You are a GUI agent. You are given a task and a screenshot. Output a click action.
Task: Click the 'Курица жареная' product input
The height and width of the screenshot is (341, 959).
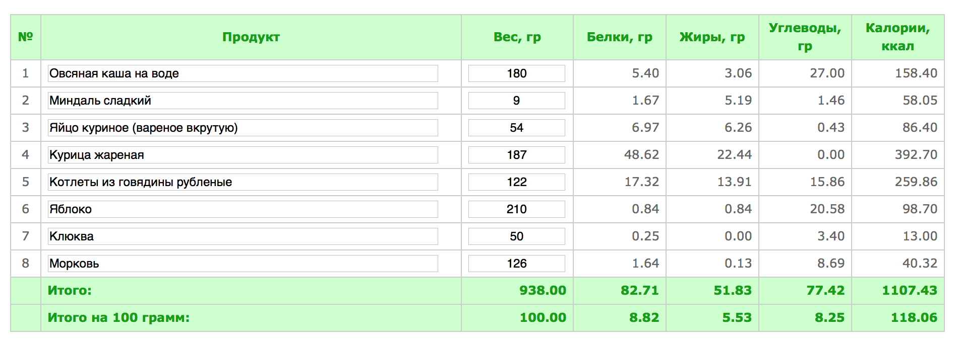[243, 155]
